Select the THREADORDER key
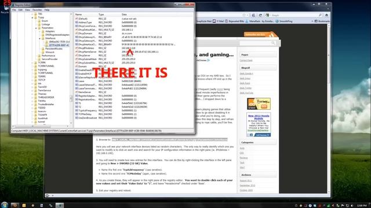Screen dimensions: 371x208 46,97
